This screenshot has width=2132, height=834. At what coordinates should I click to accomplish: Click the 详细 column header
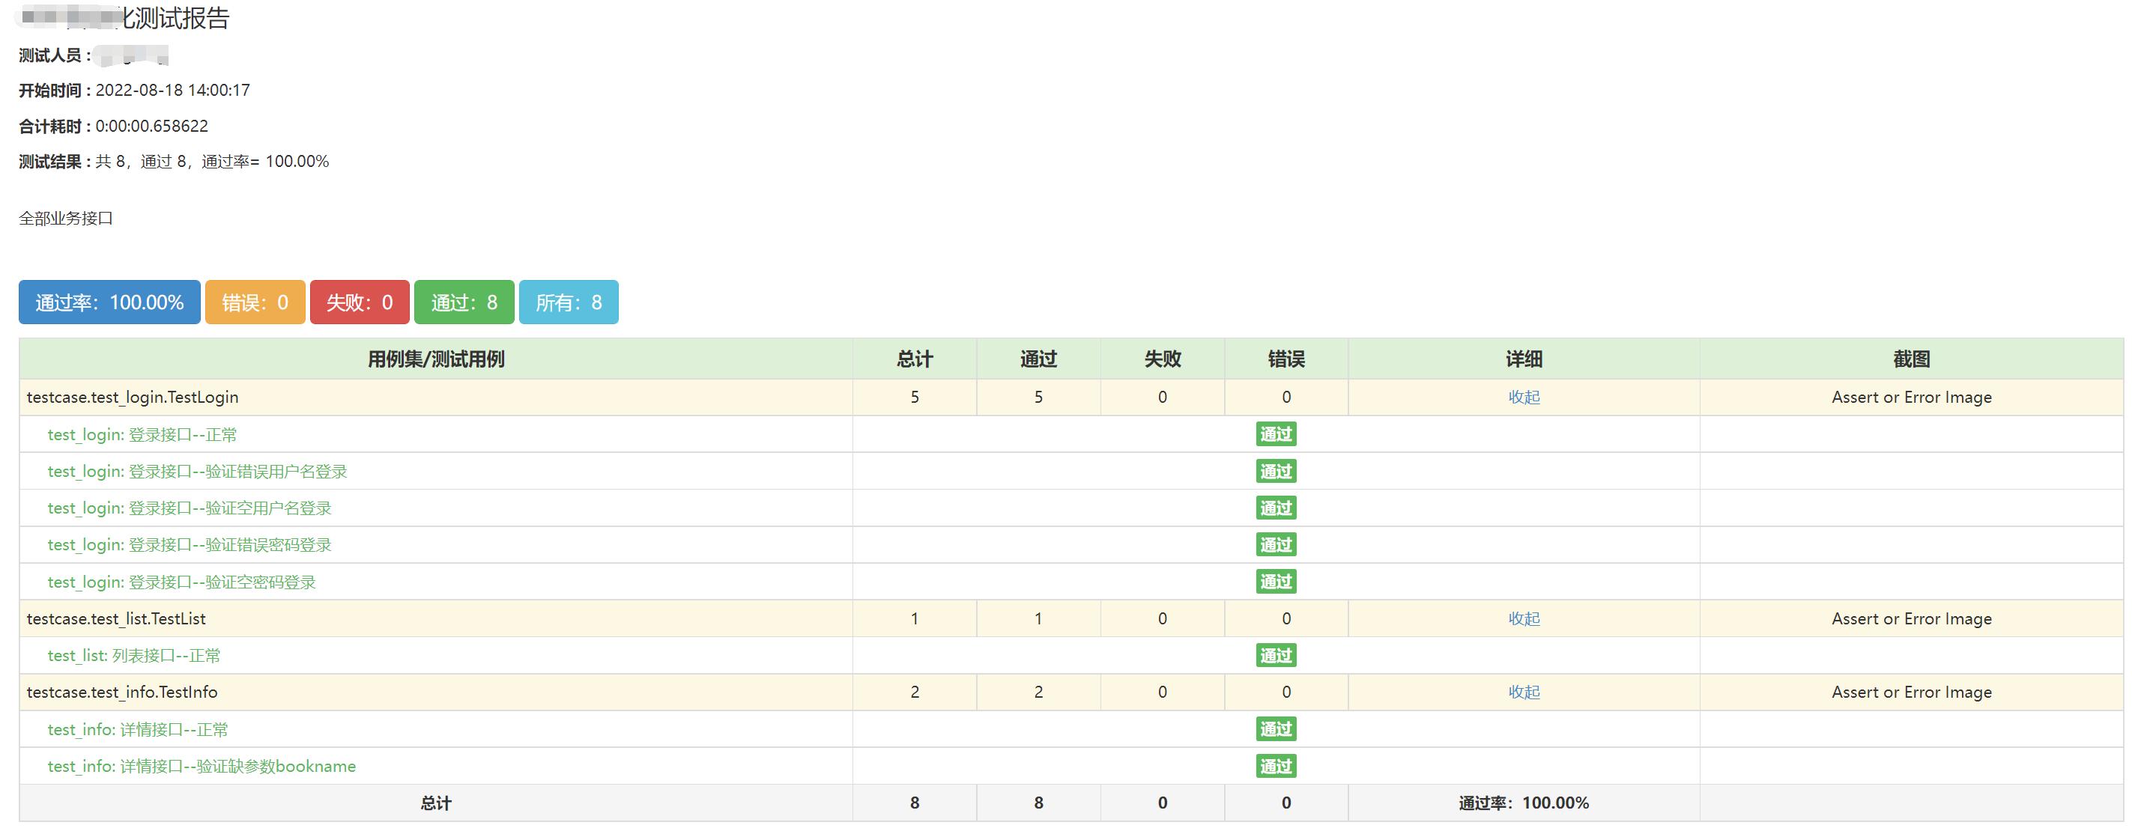1523,359
